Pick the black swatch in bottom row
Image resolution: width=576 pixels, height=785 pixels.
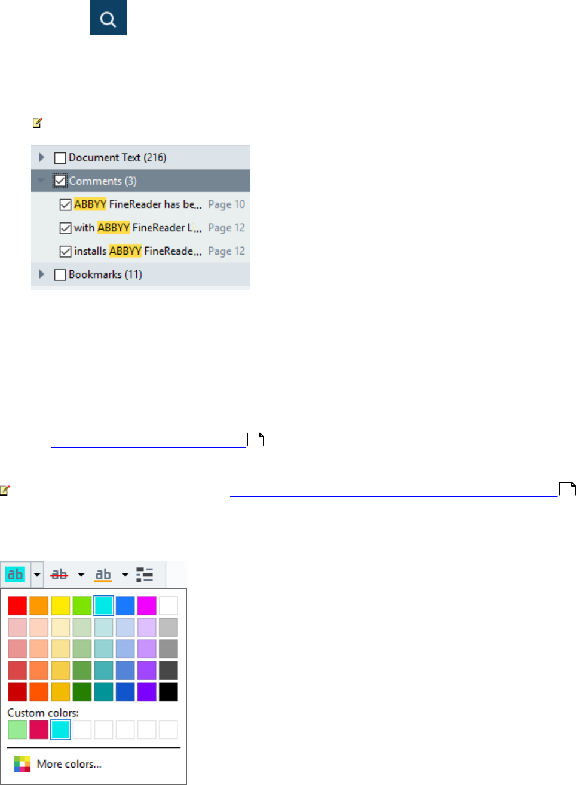tap(168, 692)
